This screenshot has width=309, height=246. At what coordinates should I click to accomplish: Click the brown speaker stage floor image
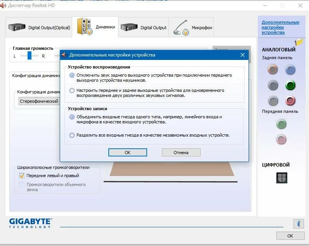coord(172,169)
